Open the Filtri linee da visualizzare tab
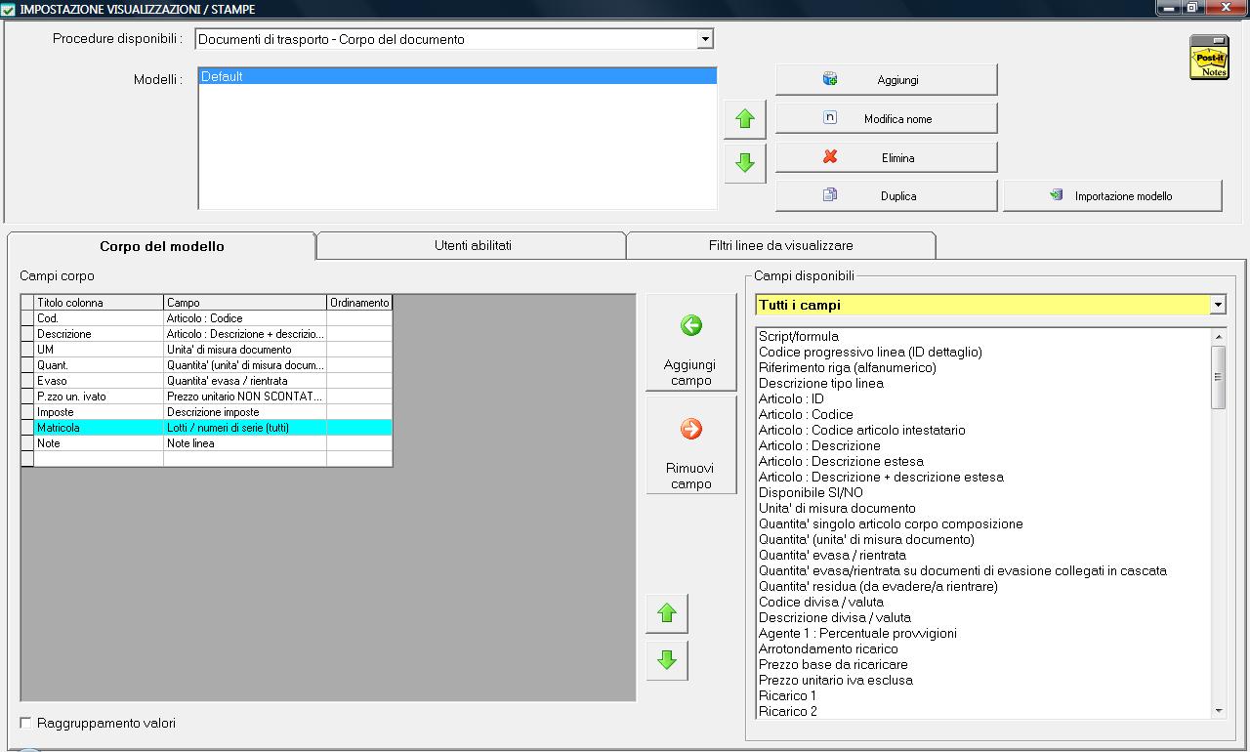This screenshot has height=752, width=1250. [781, 245]
